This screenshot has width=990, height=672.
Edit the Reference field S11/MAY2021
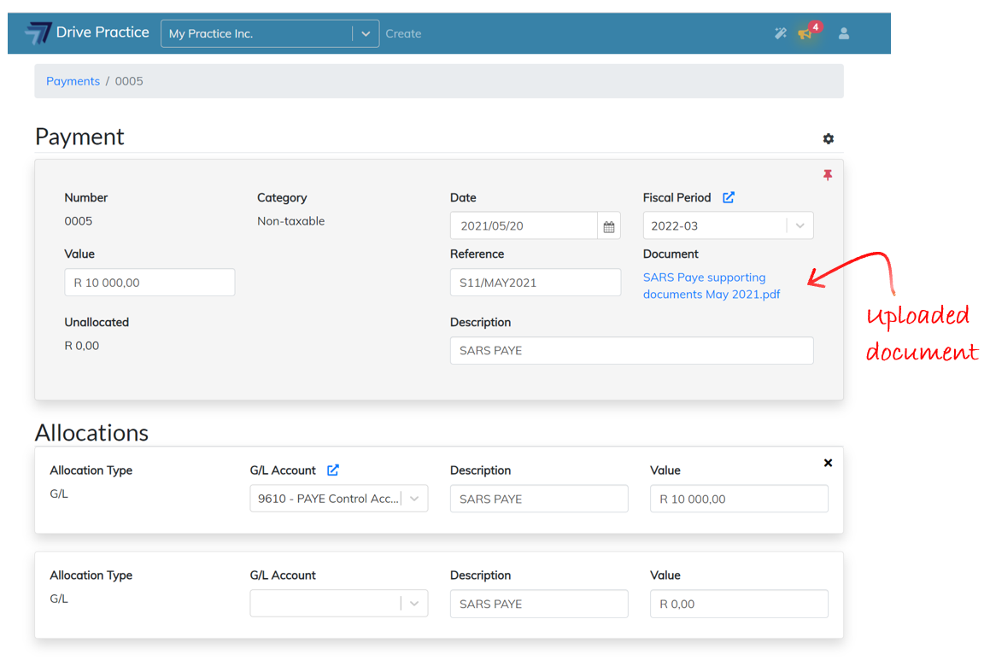click(x=536, y=283)
